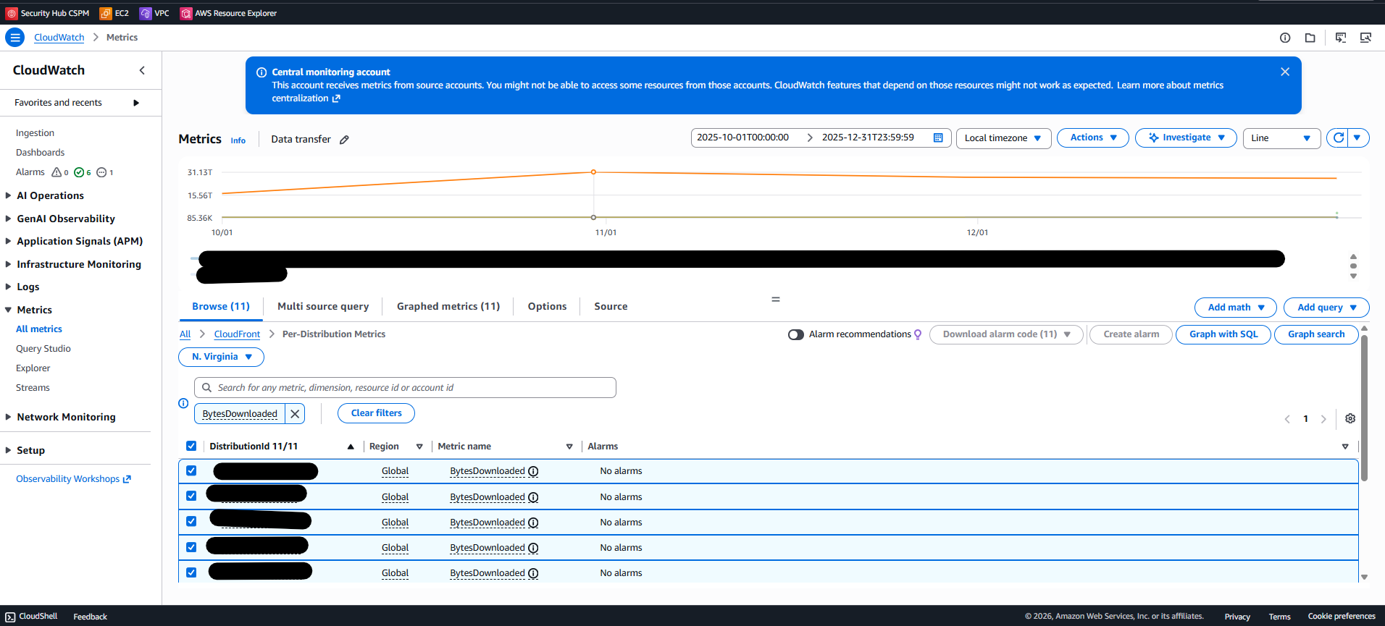Open the Investigate dropdown
The height and width of the screenshot is (626, 1385).
(1186, 138)
